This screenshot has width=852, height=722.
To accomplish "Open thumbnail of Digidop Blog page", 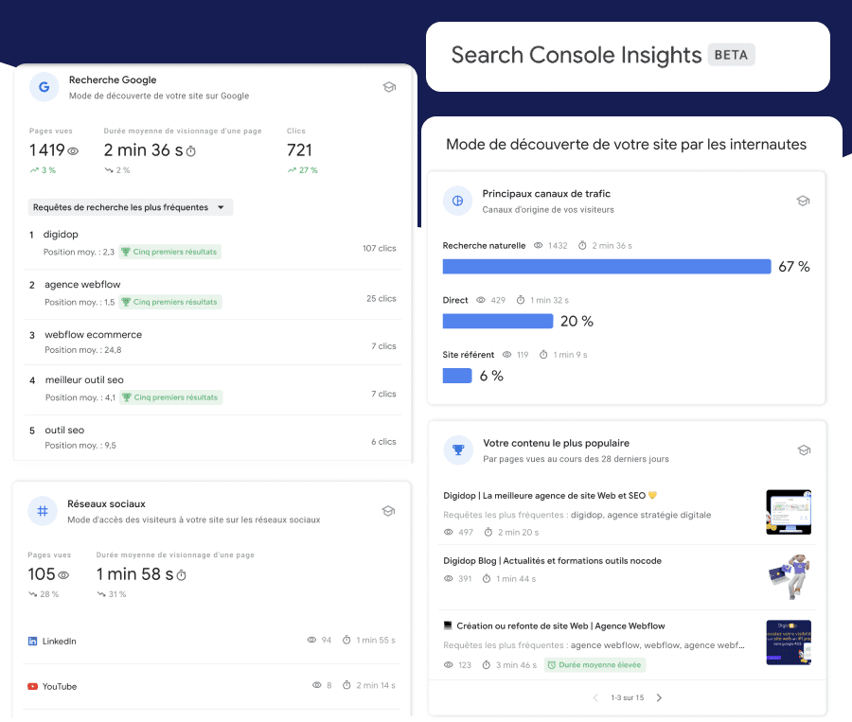I will click(790, 577).
